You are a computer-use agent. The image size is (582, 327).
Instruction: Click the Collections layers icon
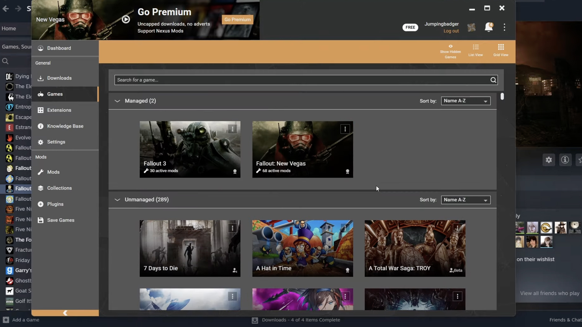click(x=41, y=188)
